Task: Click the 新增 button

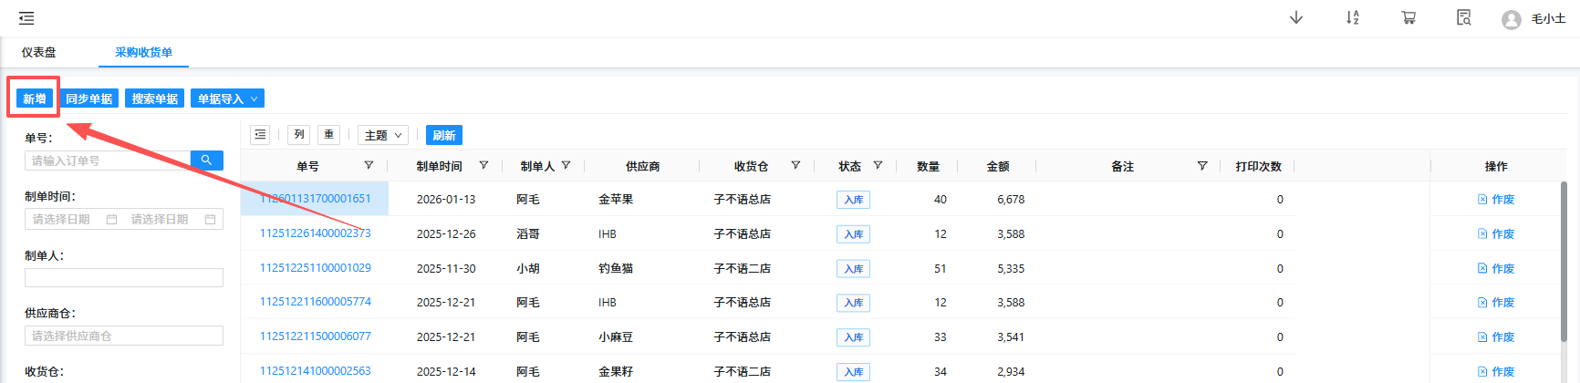Action: pyautogui.click(x=35, y=98)
